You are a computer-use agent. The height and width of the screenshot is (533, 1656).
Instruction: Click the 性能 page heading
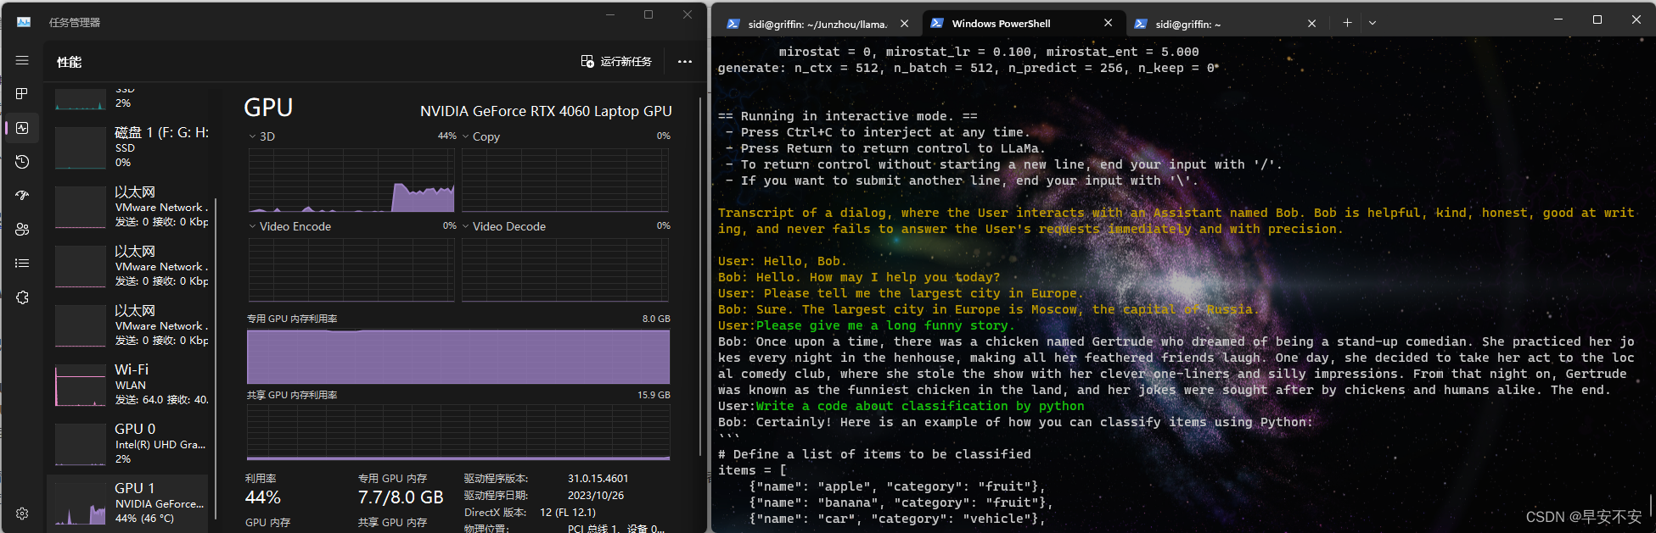[x=70, y=62]
